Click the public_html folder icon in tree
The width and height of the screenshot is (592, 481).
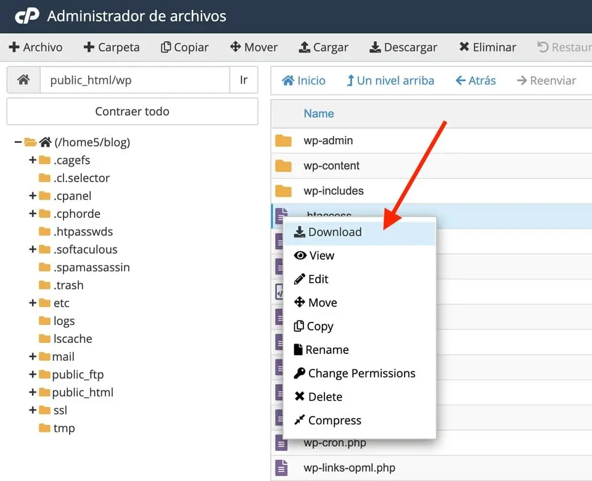pos(44,392)
